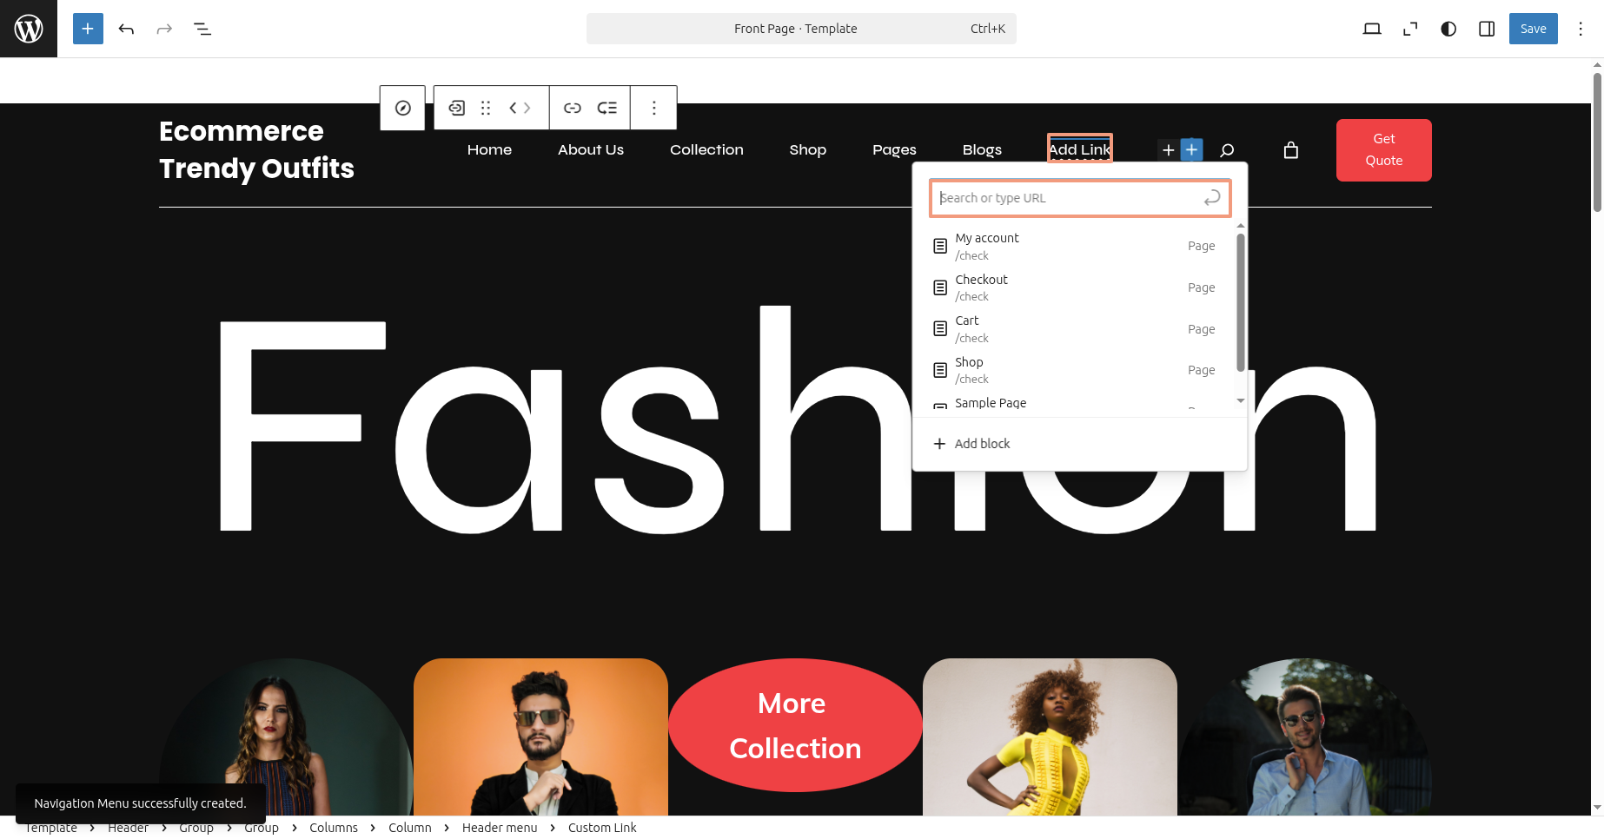This screenshot has width=1604, height=839.
Task: Open the shopping bag cart icon
Action: point(1291,150)
